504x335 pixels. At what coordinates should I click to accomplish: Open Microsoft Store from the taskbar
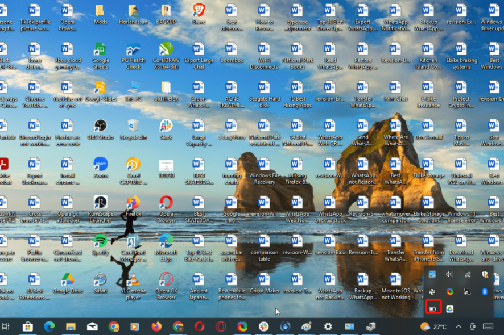[x=27, y=326]
